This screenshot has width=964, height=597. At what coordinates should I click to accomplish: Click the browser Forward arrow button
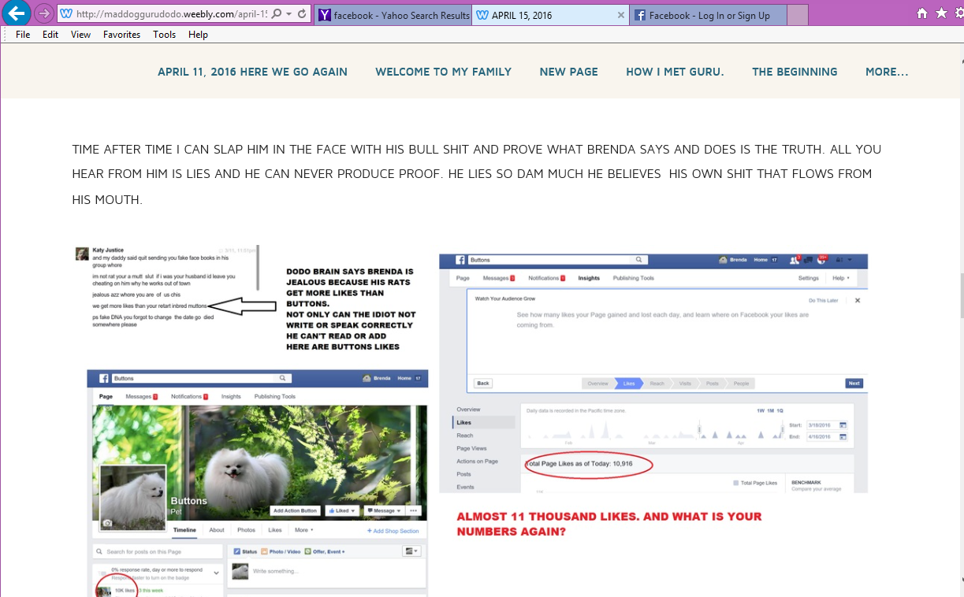point(44,14)
